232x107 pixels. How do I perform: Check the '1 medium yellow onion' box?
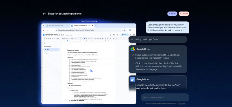[x=70, y=62]
